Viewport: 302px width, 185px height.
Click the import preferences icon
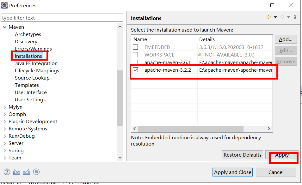coord(16,172)
